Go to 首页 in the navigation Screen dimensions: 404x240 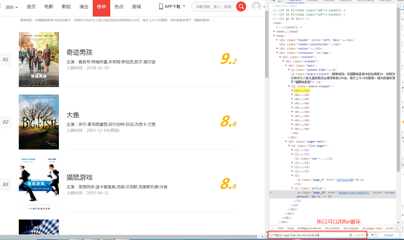pos(31,7)
